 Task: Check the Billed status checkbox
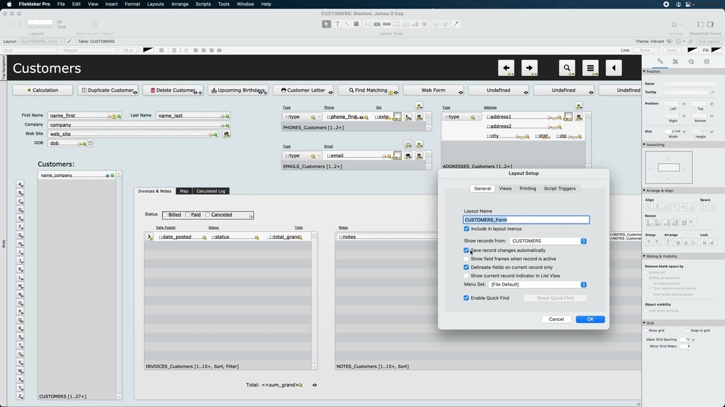(165, 215)
